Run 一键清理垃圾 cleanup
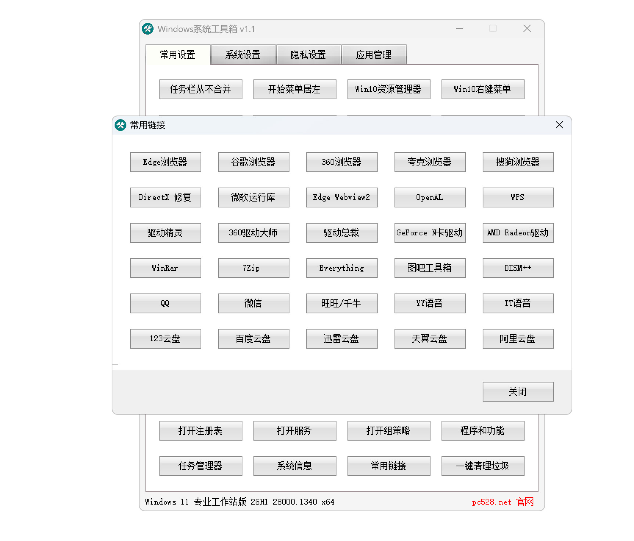Screen dimensions: 634x541 coord(482,466)
